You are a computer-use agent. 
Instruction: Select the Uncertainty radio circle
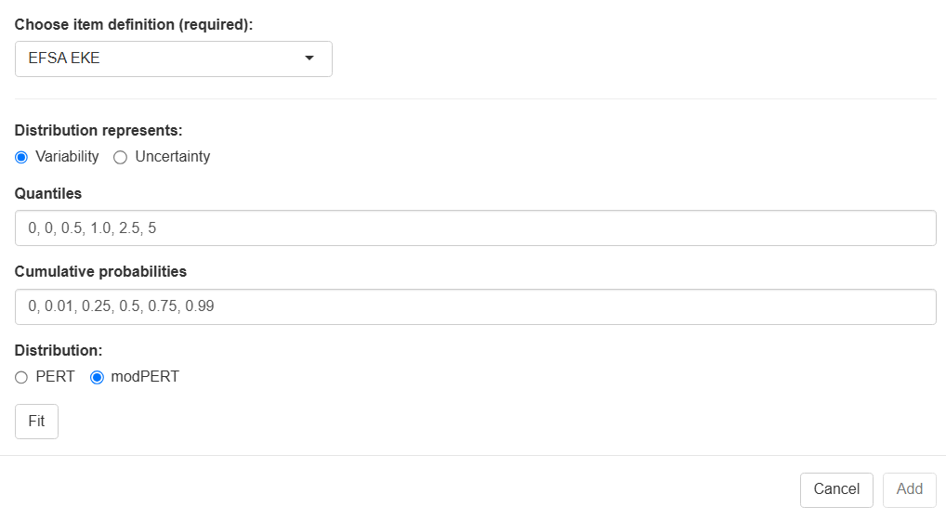120,157
